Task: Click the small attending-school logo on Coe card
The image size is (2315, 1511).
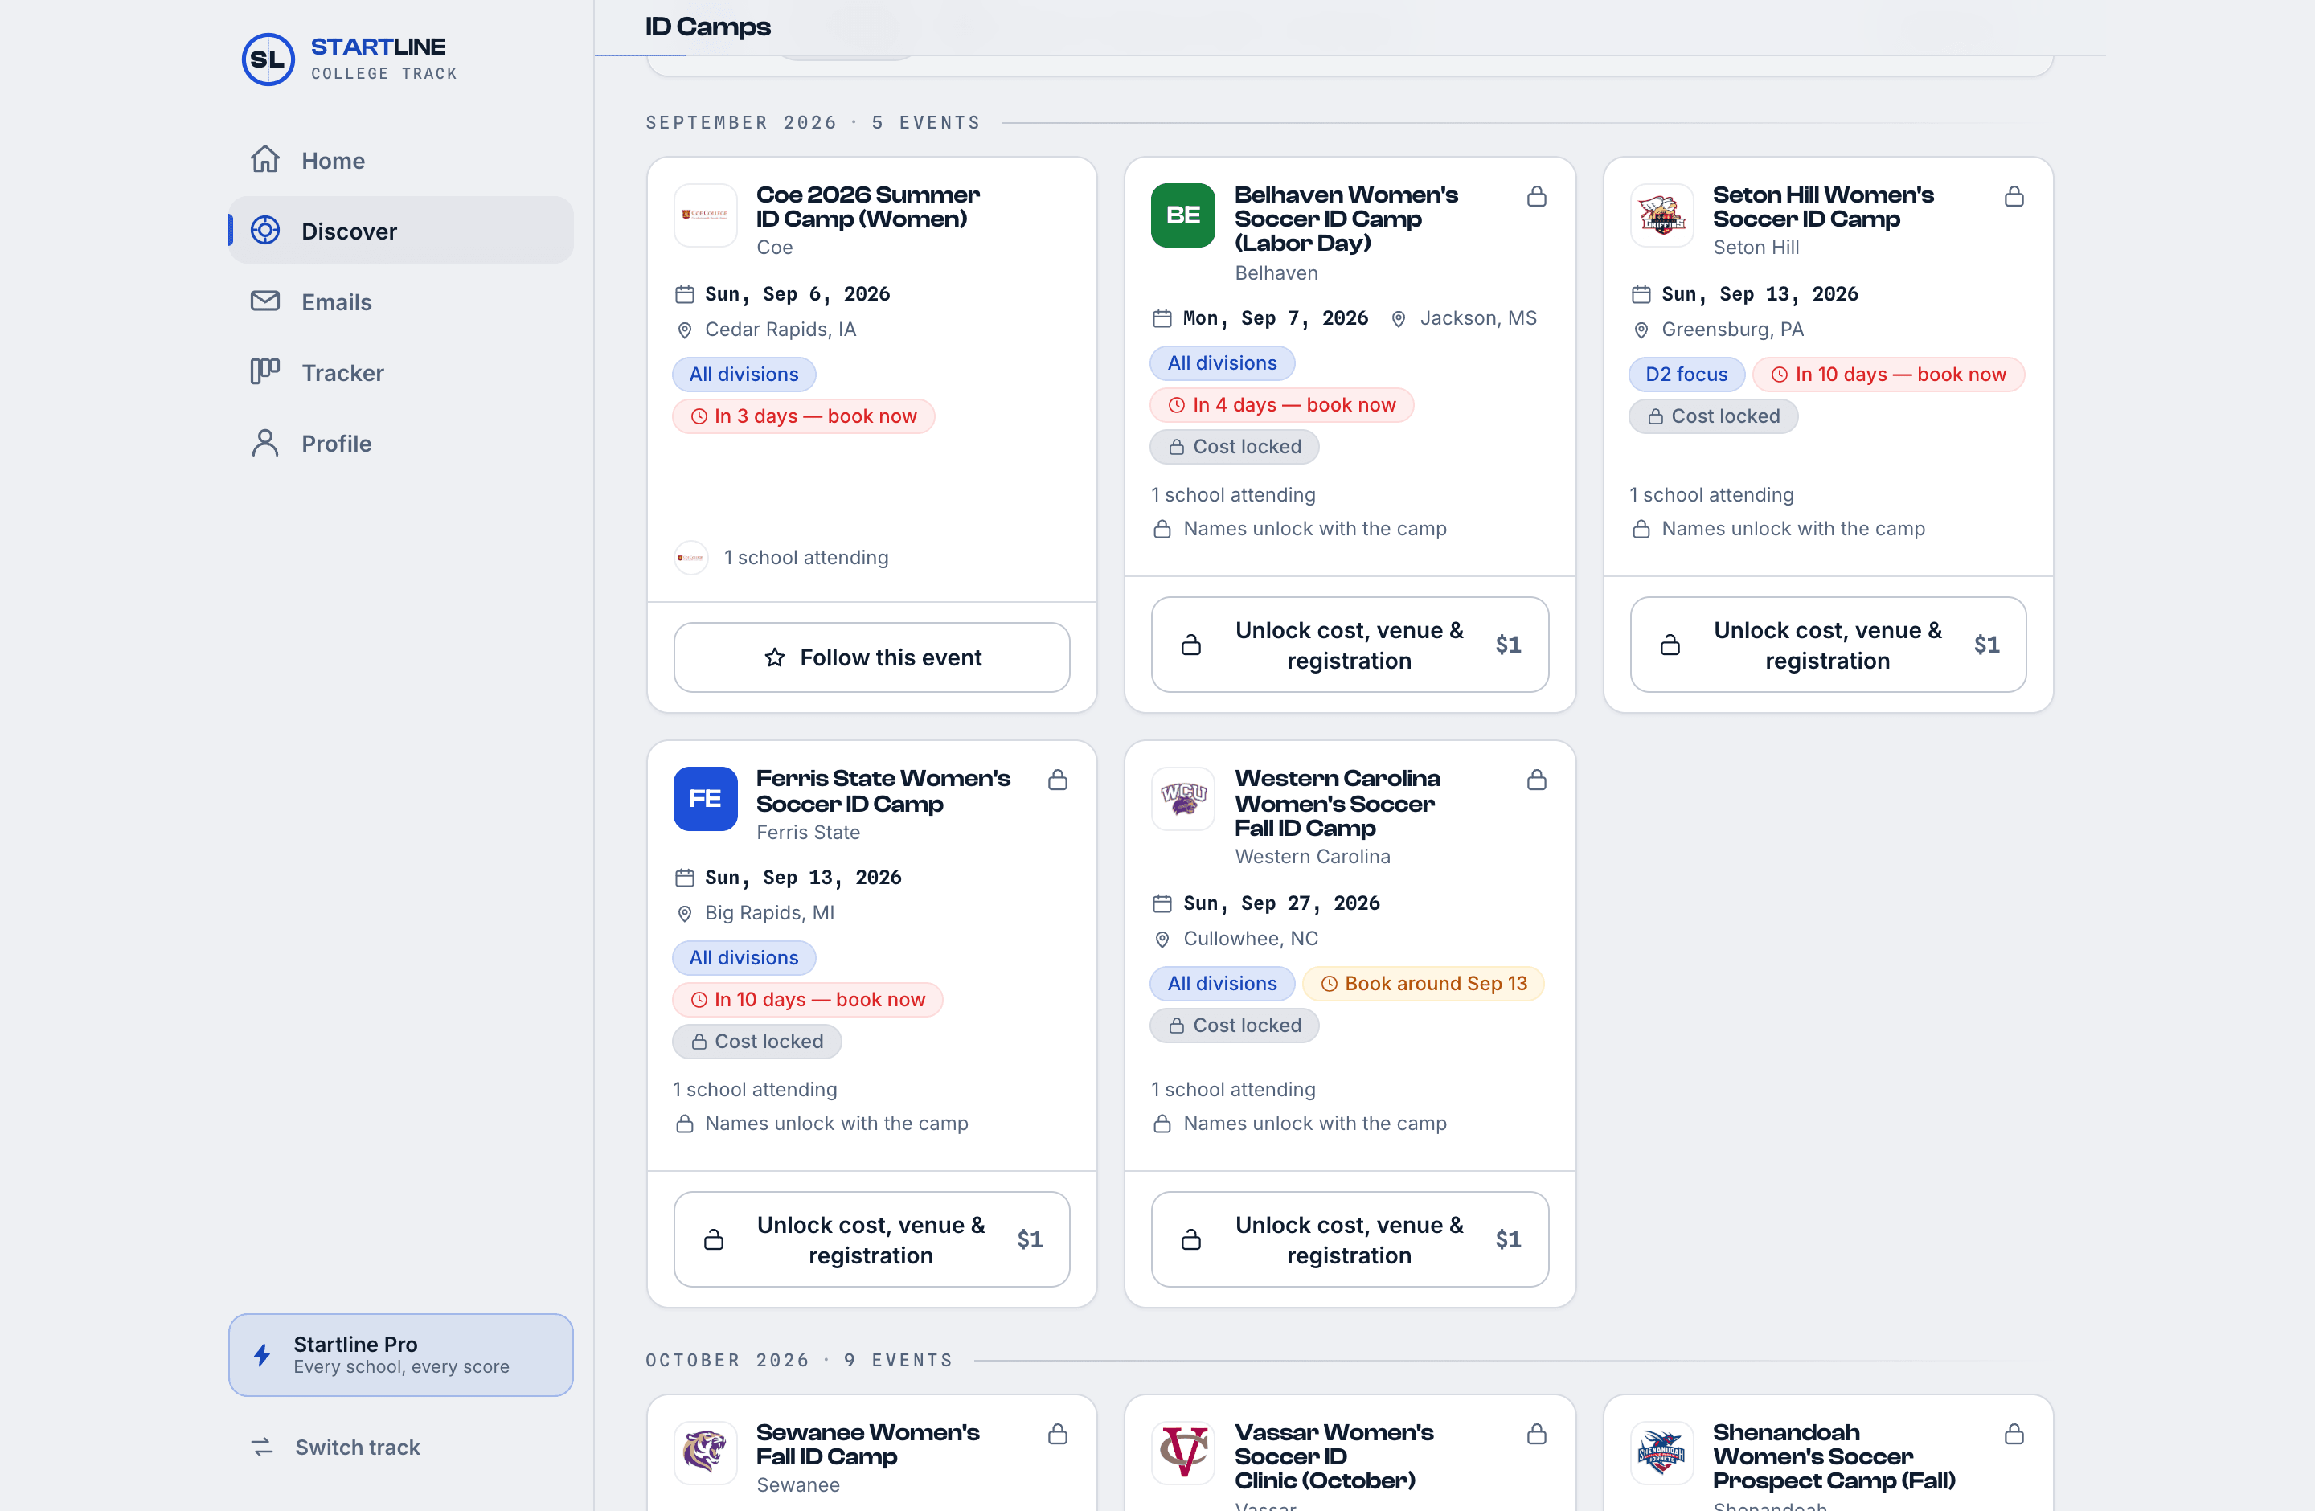Action: pyautogui.click(x=690, y=557)
